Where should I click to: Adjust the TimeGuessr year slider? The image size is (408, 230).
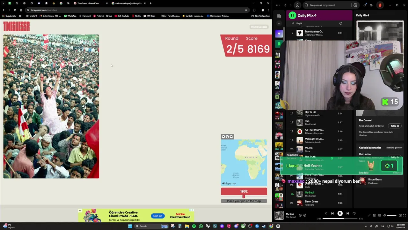(x=244, y=196)
